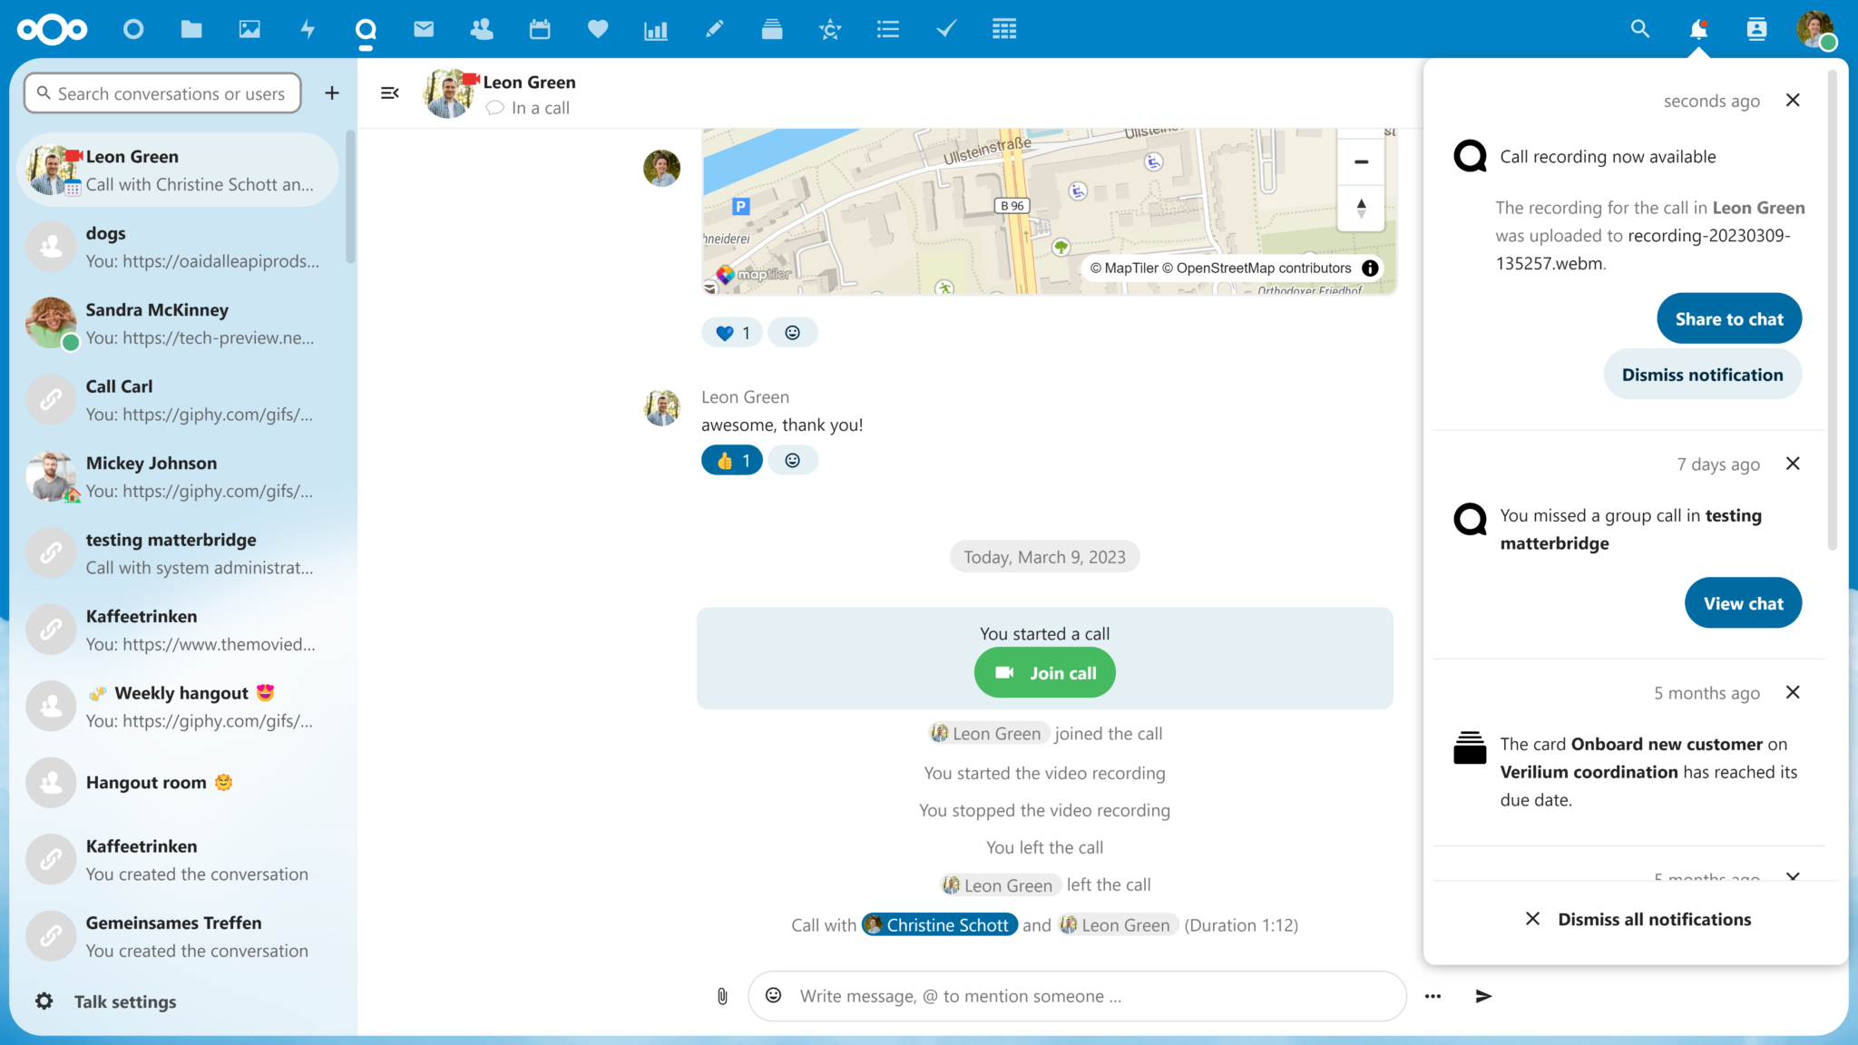
Task: Attach a file using the paperclip icon
Action: pyautogui.click(x=721, y=995)
